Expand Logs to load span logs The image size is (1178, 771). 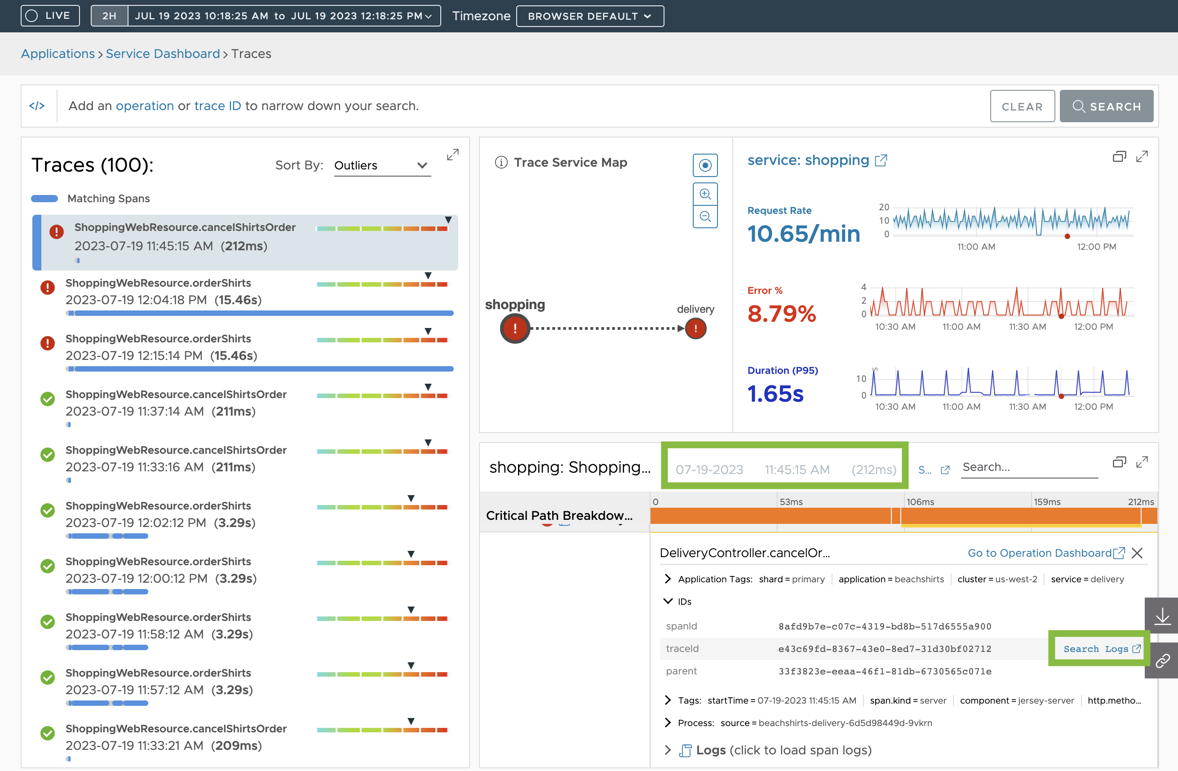668,750
